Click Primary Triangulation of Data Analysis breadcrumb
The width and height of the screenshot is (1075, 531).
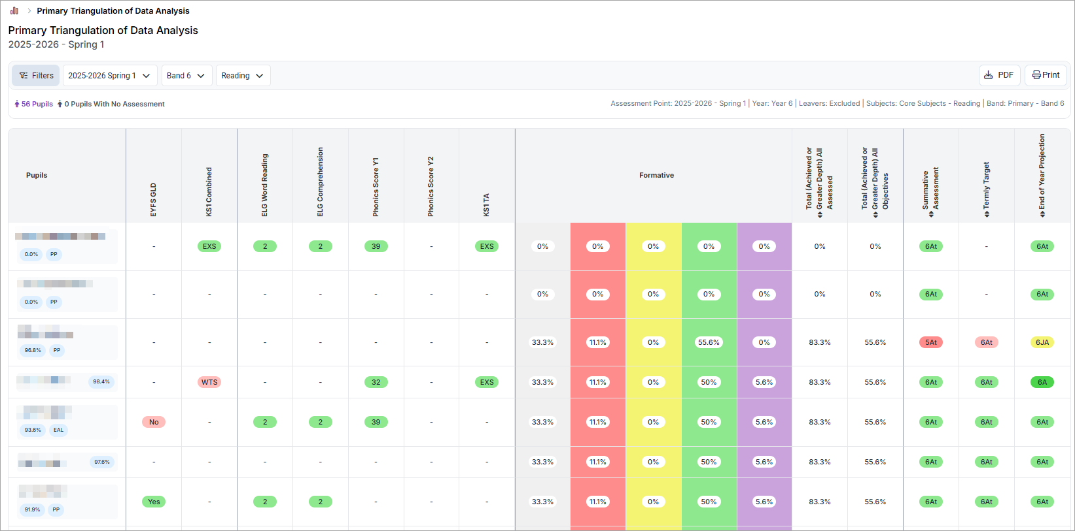coord(113,11)
